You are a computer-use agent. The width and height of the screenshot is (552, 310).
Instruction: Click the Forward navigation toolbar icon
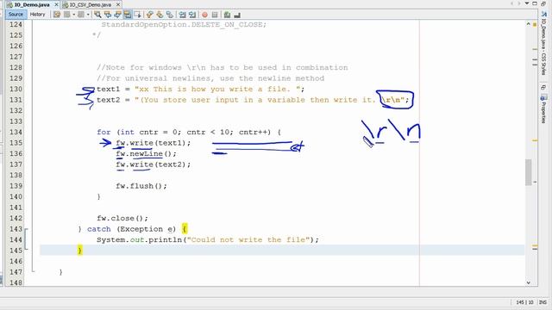(x=81, y=15)
